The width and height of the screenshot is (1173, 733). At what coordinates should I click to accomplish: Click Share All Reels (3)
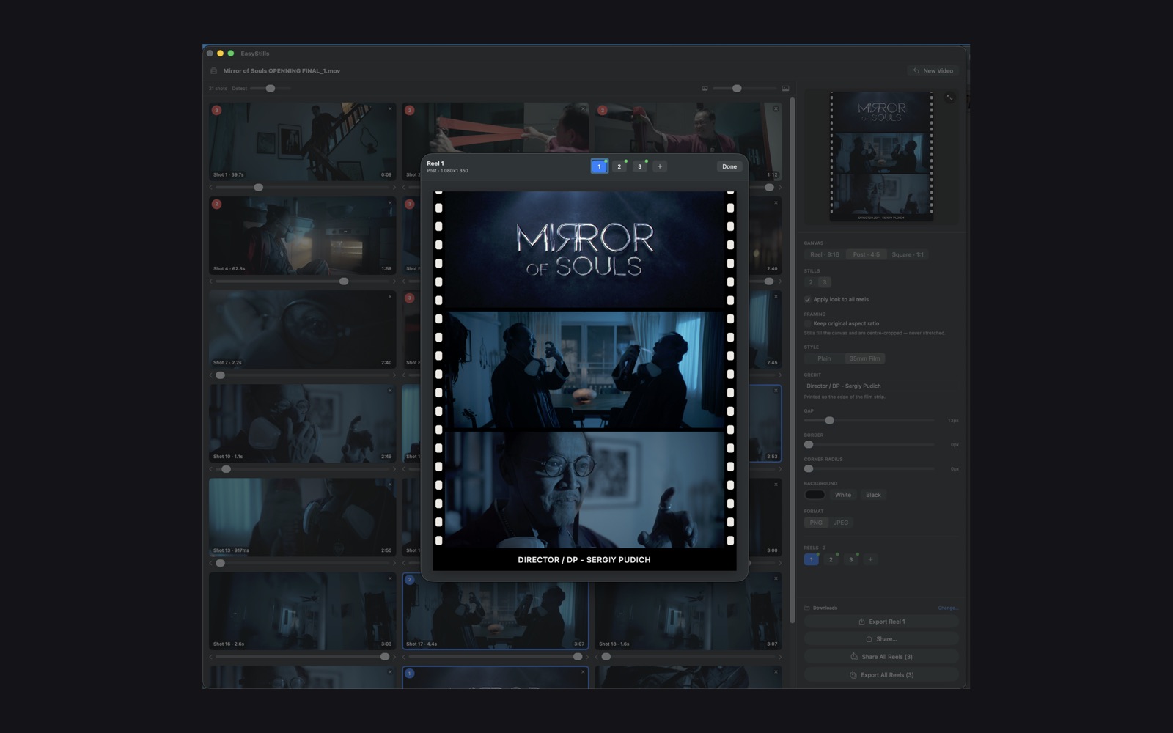click(881, 657)
